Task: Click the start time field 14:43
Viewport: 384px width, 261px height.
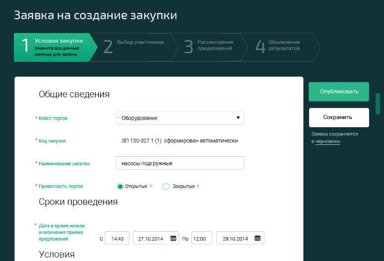Action: click(117, 238)
